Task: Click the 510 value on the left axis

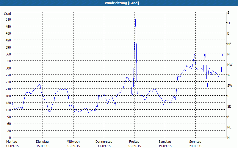Action: click(7, 19)
